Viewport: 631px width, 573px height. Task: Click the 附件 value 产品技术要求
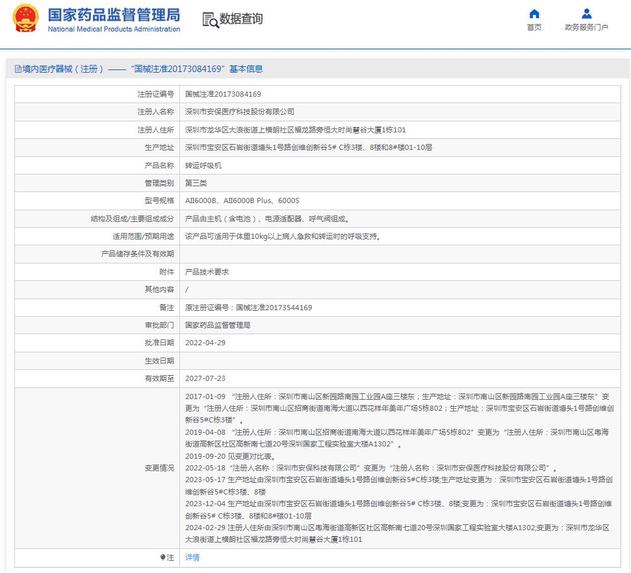[x=207, y=271]
